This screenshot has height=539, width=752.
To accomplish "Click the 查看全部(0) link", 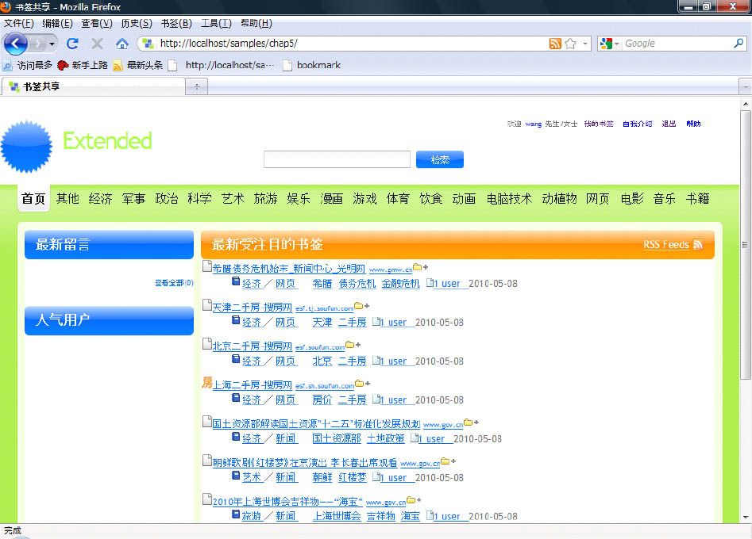I will [x=174, y=283].
